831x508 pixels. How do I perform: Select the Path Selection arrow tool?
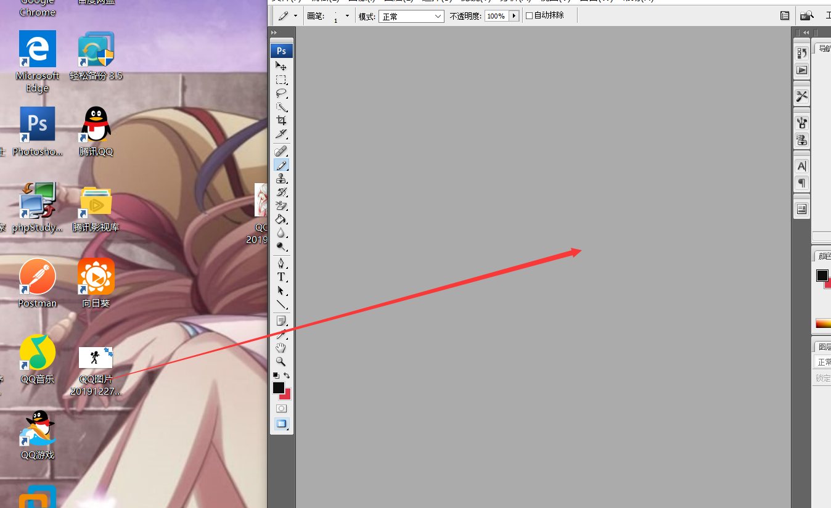click(x=281, y=290)
